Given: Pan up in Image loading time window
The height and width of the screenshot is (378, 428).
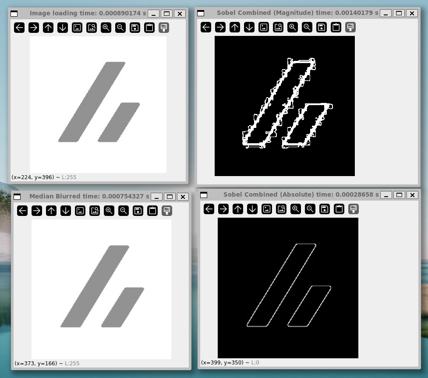Looking at the screenshot, I should tap(48, 28).
